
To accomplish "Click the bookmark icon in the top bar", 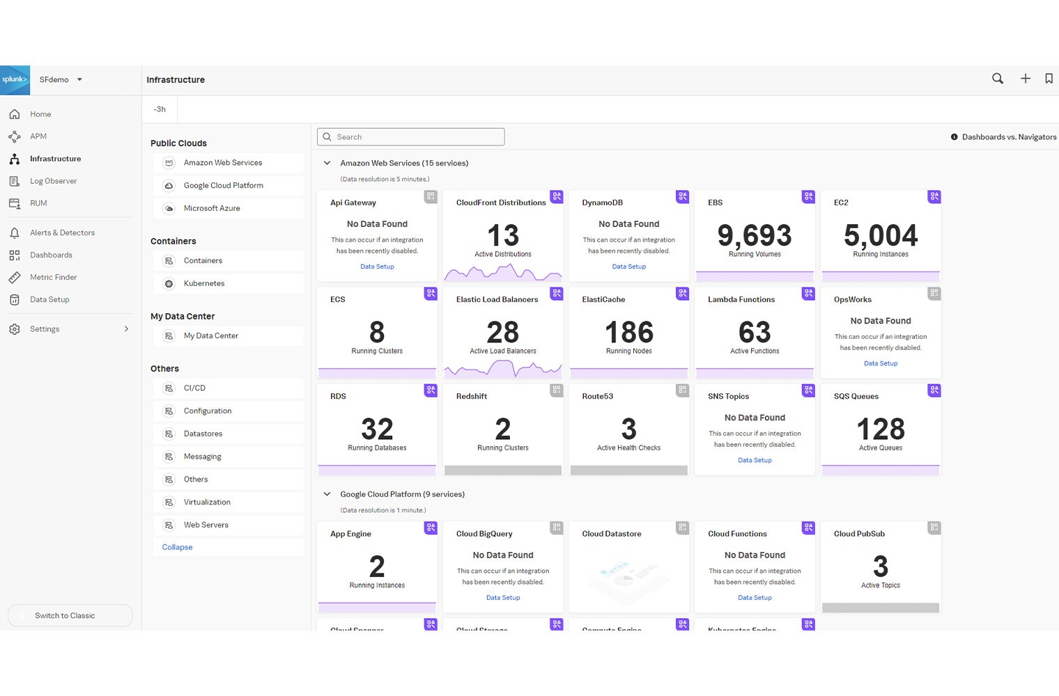I will coord(1049,79).
